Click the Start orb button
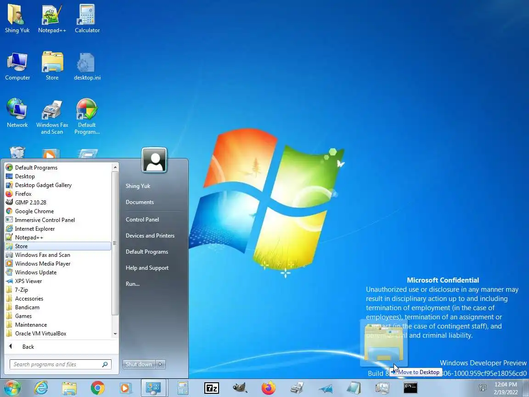Screen dimensions: 529x397 click(12, 387)
